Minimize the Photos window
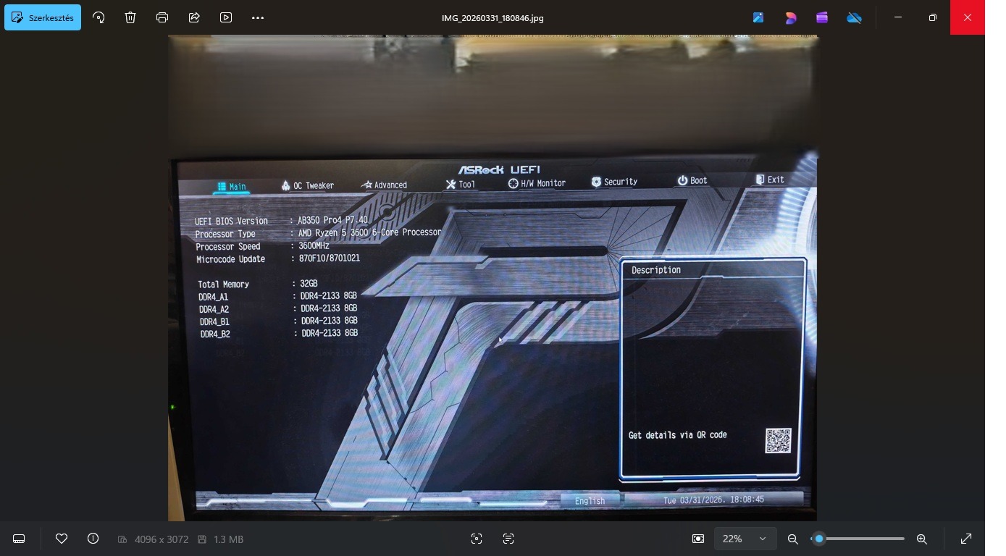The image size is (1006, 556). pos(898,17)
